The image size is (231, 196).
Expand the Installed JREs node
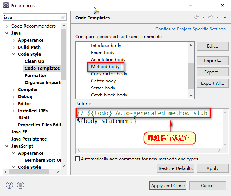(13, 111)
